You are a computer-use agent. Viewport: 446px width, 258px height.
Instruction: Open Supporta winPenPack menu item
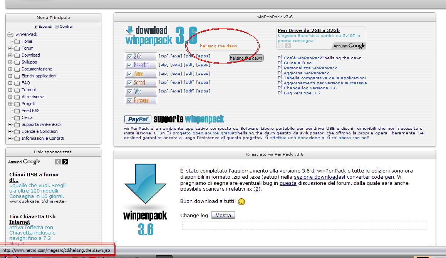[42, 125]
